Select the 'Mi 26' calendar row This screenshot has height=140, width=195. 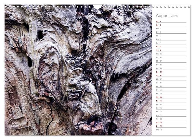point(171,111)
